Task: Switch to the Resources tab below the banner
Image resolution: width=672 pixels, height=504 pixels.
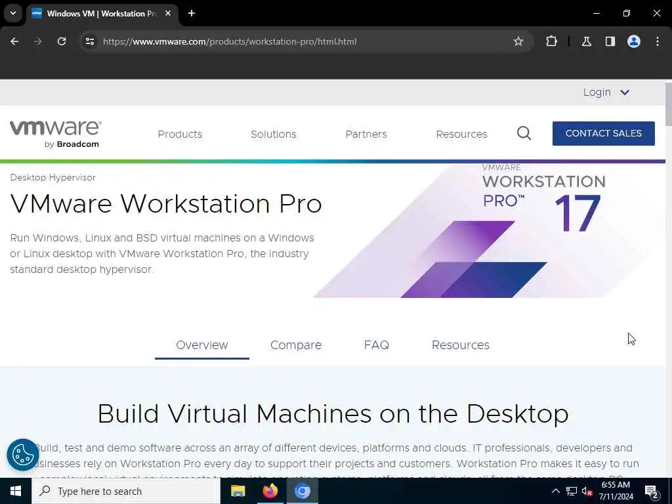Action: [460, 345]
